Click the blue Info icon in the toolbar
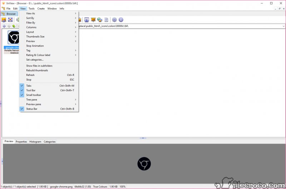The image size is (286, 189). [x=121, y=20]
